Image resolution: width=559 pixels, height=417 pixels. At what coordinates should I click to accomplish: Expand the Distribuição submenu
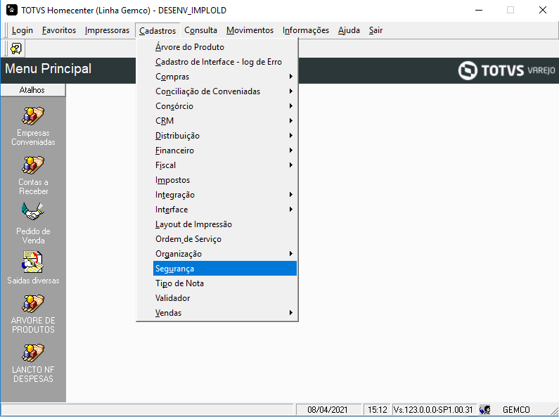(x=225, y=136)
